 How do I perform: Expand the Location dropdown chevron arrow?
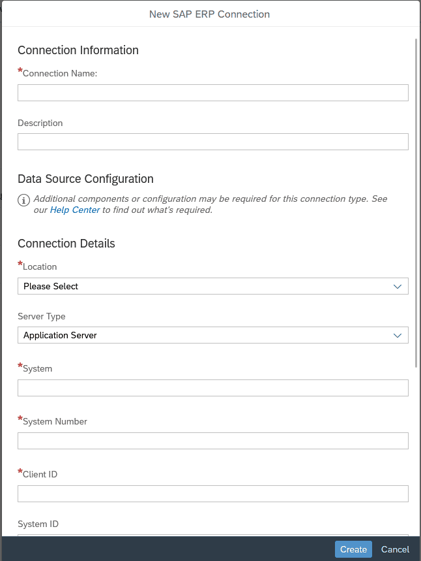[x=398, y=286]
